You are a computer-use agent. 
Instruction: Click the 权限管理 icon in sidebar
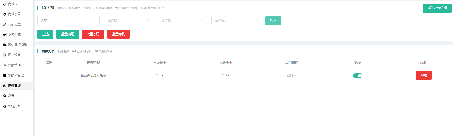[4, 65]
